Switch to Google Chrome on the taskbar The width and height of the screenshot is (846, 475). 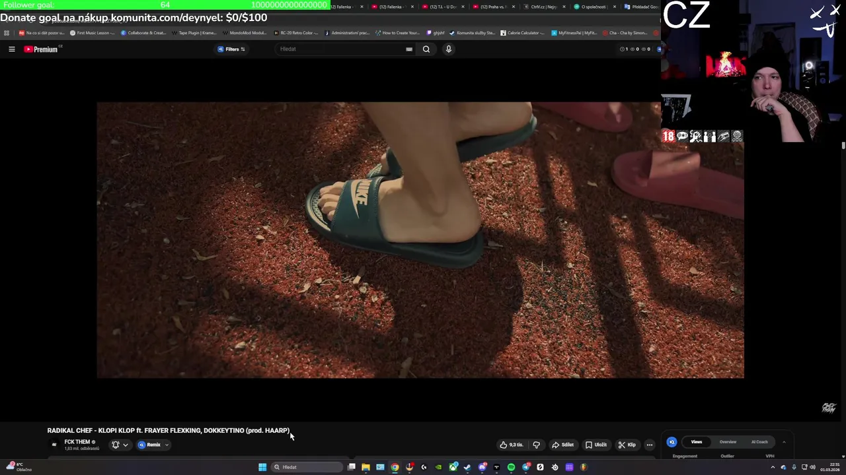(395, 467)
